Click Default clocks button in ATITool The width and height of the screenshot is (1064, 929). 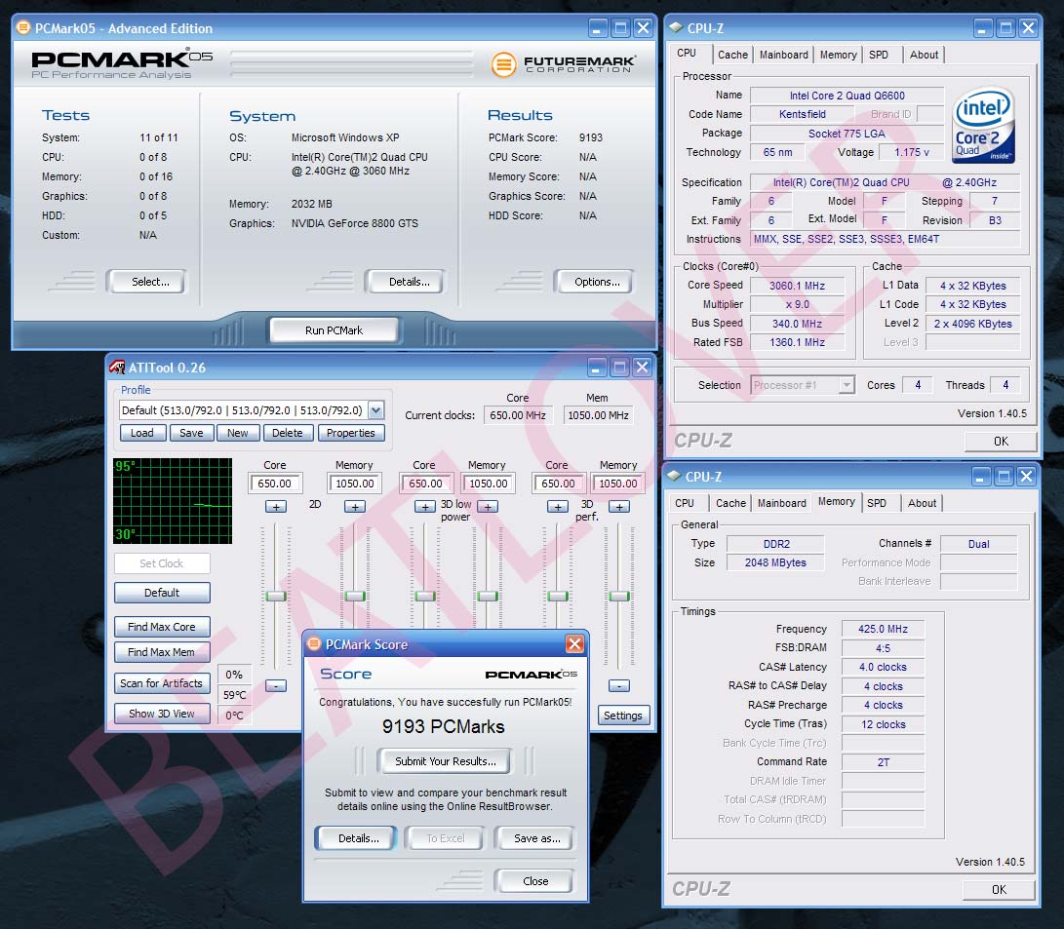point(162,593)
